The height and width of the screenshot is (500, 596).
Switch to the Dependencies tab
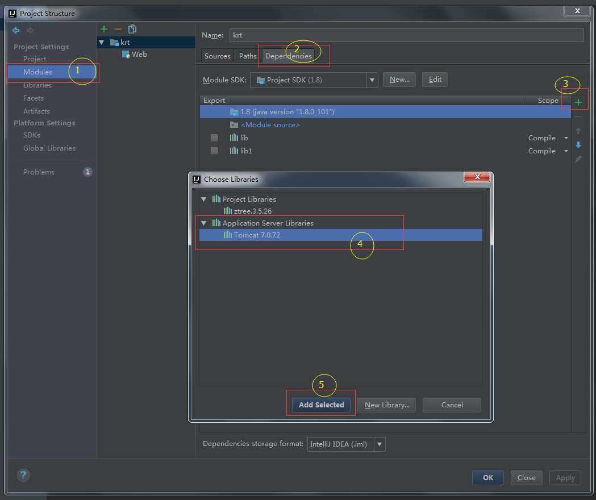(x=288, y=56)
